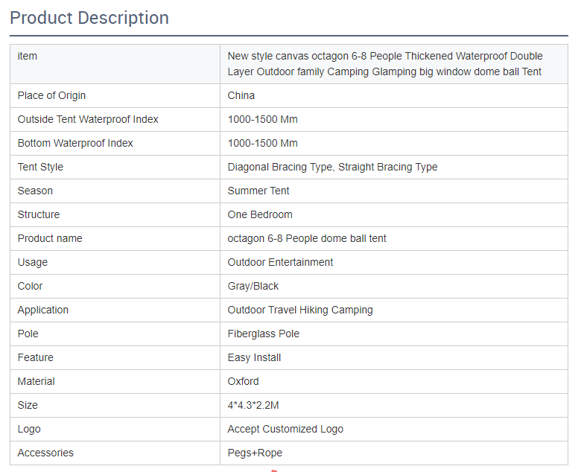Viewport: 581px width, 472px height.
Task: Click the Summer Tent value
Action: pyautogui.click(x=258, y=191)
